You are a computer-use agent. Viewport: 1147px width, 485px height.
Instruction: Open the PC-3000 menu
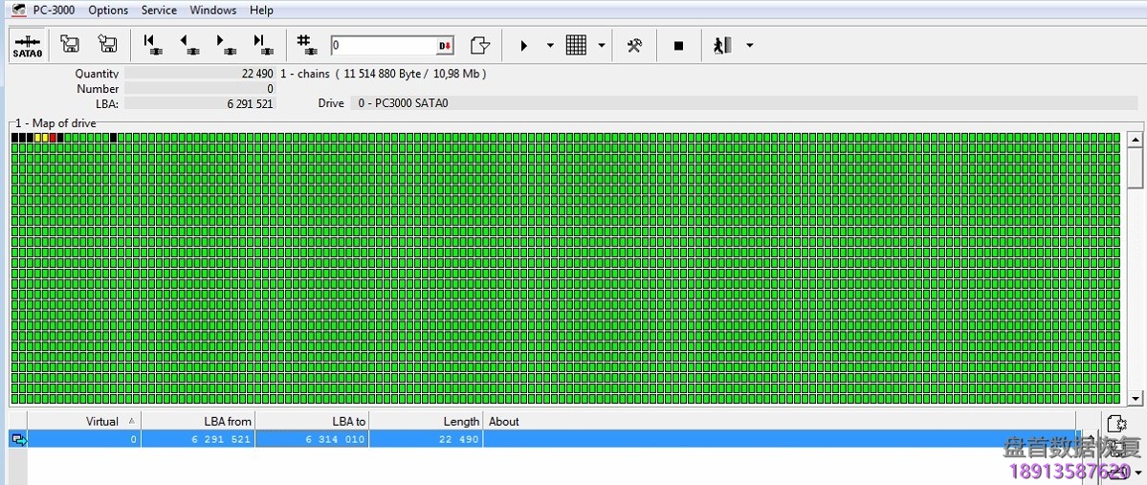(x=54, y=11)
